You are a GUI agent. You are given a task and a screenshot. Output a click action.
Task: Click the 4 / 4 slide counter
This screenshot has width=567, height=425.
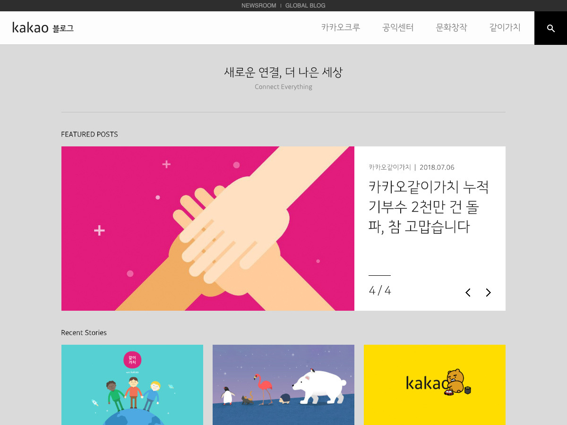tap(380, 290)
